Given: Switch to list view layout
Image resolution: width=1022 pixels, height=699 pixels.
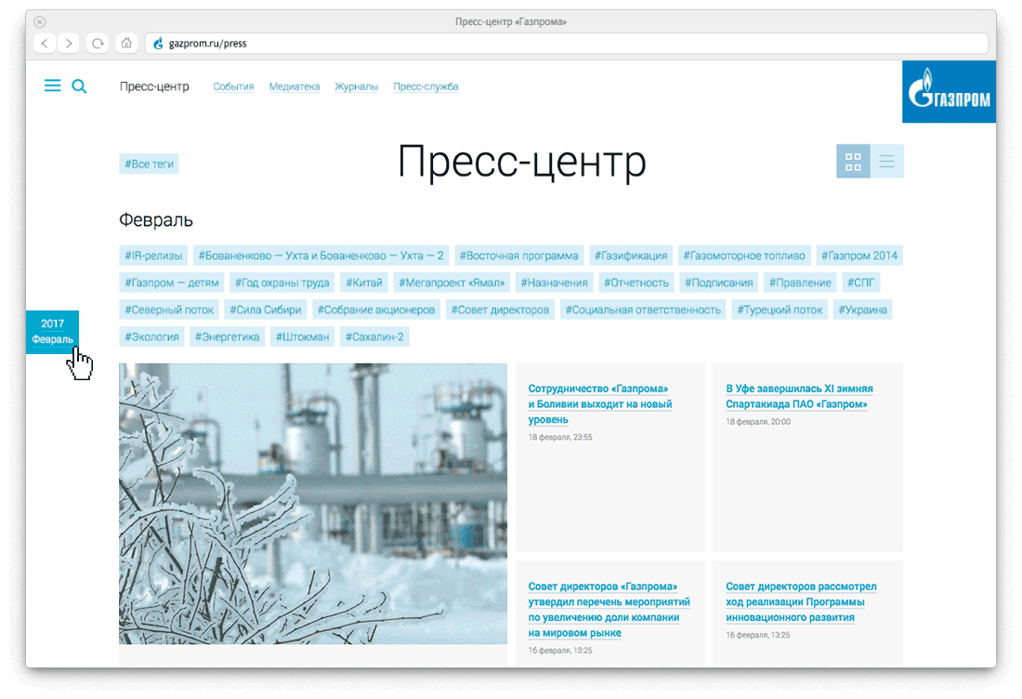Looking at the screenshot, I should click(x=887, y=162).
